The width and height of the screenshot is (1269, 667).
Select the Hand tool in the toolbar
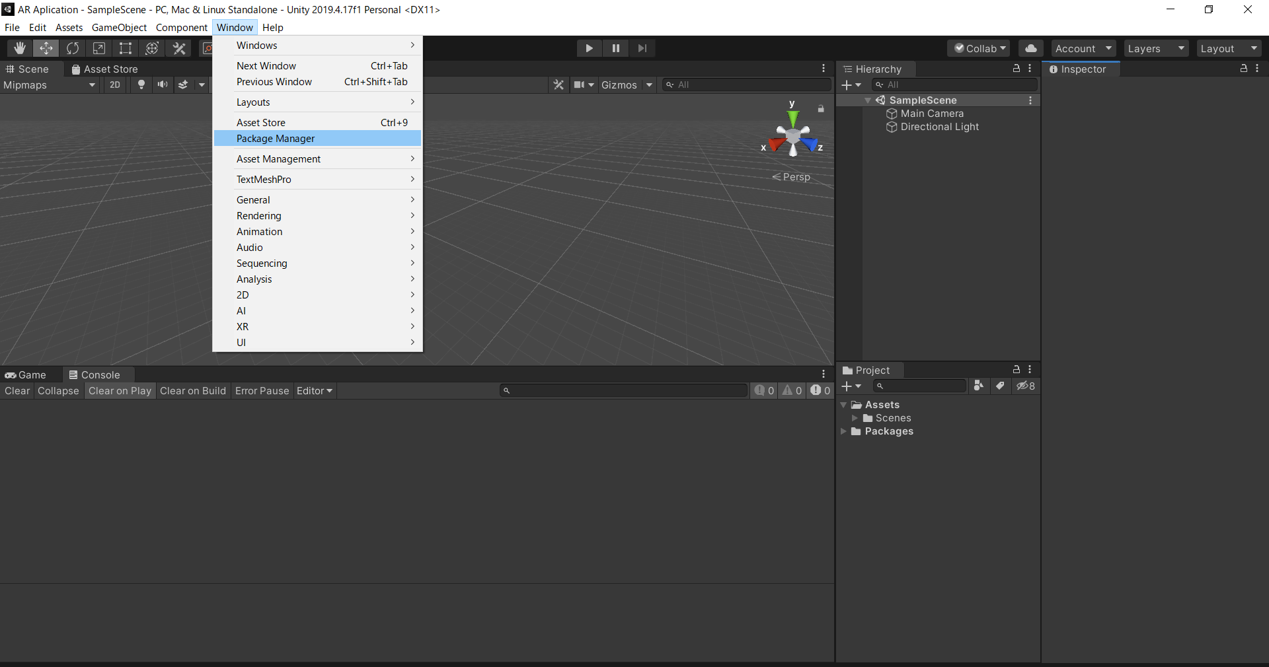point(19,48)
